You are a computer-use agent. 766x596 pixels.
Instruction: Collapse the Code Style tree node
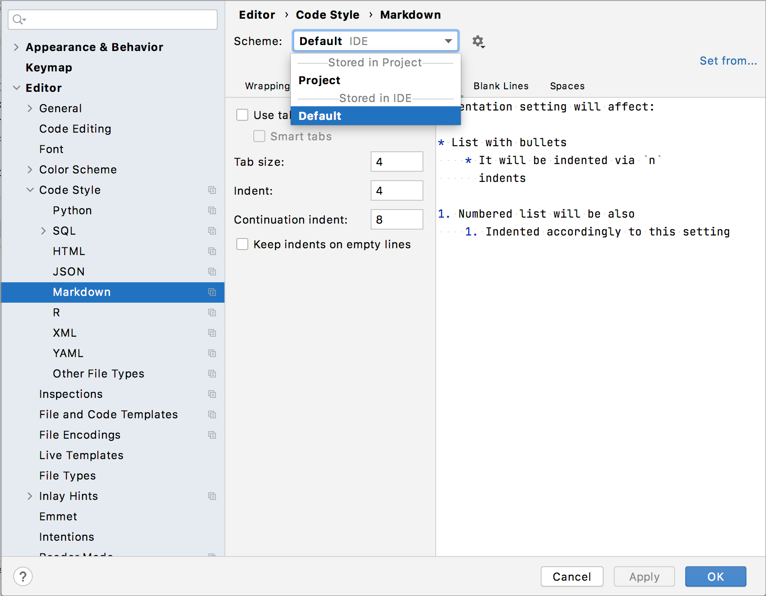(x=30, y=190)
